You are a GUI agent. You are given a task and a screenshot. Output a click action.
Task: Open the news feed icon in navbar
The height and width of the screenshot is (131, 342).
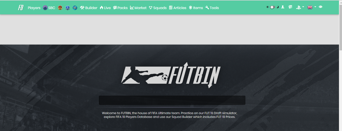coord(290,7)
